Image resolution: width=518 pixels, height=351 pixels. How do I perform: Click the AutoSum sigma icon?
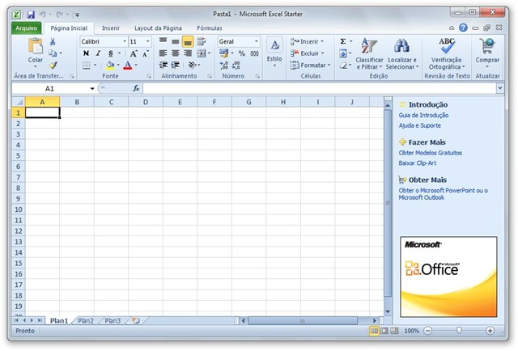(343, 41)
